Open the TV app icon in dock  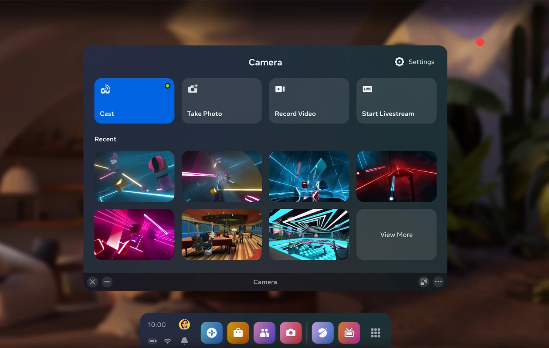(x=349, y=333)
